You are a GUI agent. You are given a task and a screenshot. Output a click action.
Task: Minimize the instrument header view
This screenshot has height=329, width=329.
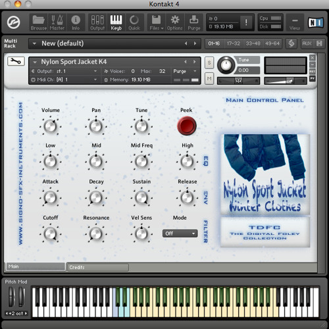[313, 64]
